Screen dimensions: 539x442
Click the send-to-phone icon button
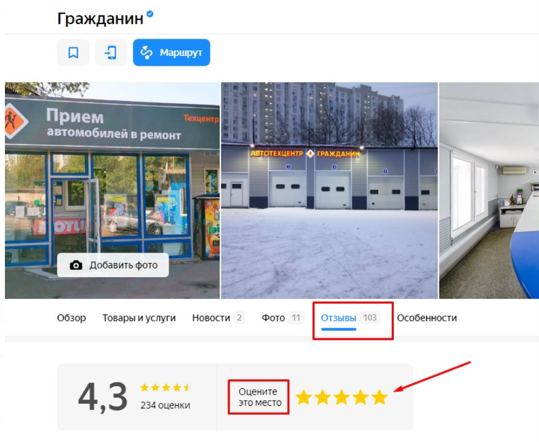(111, 52)
